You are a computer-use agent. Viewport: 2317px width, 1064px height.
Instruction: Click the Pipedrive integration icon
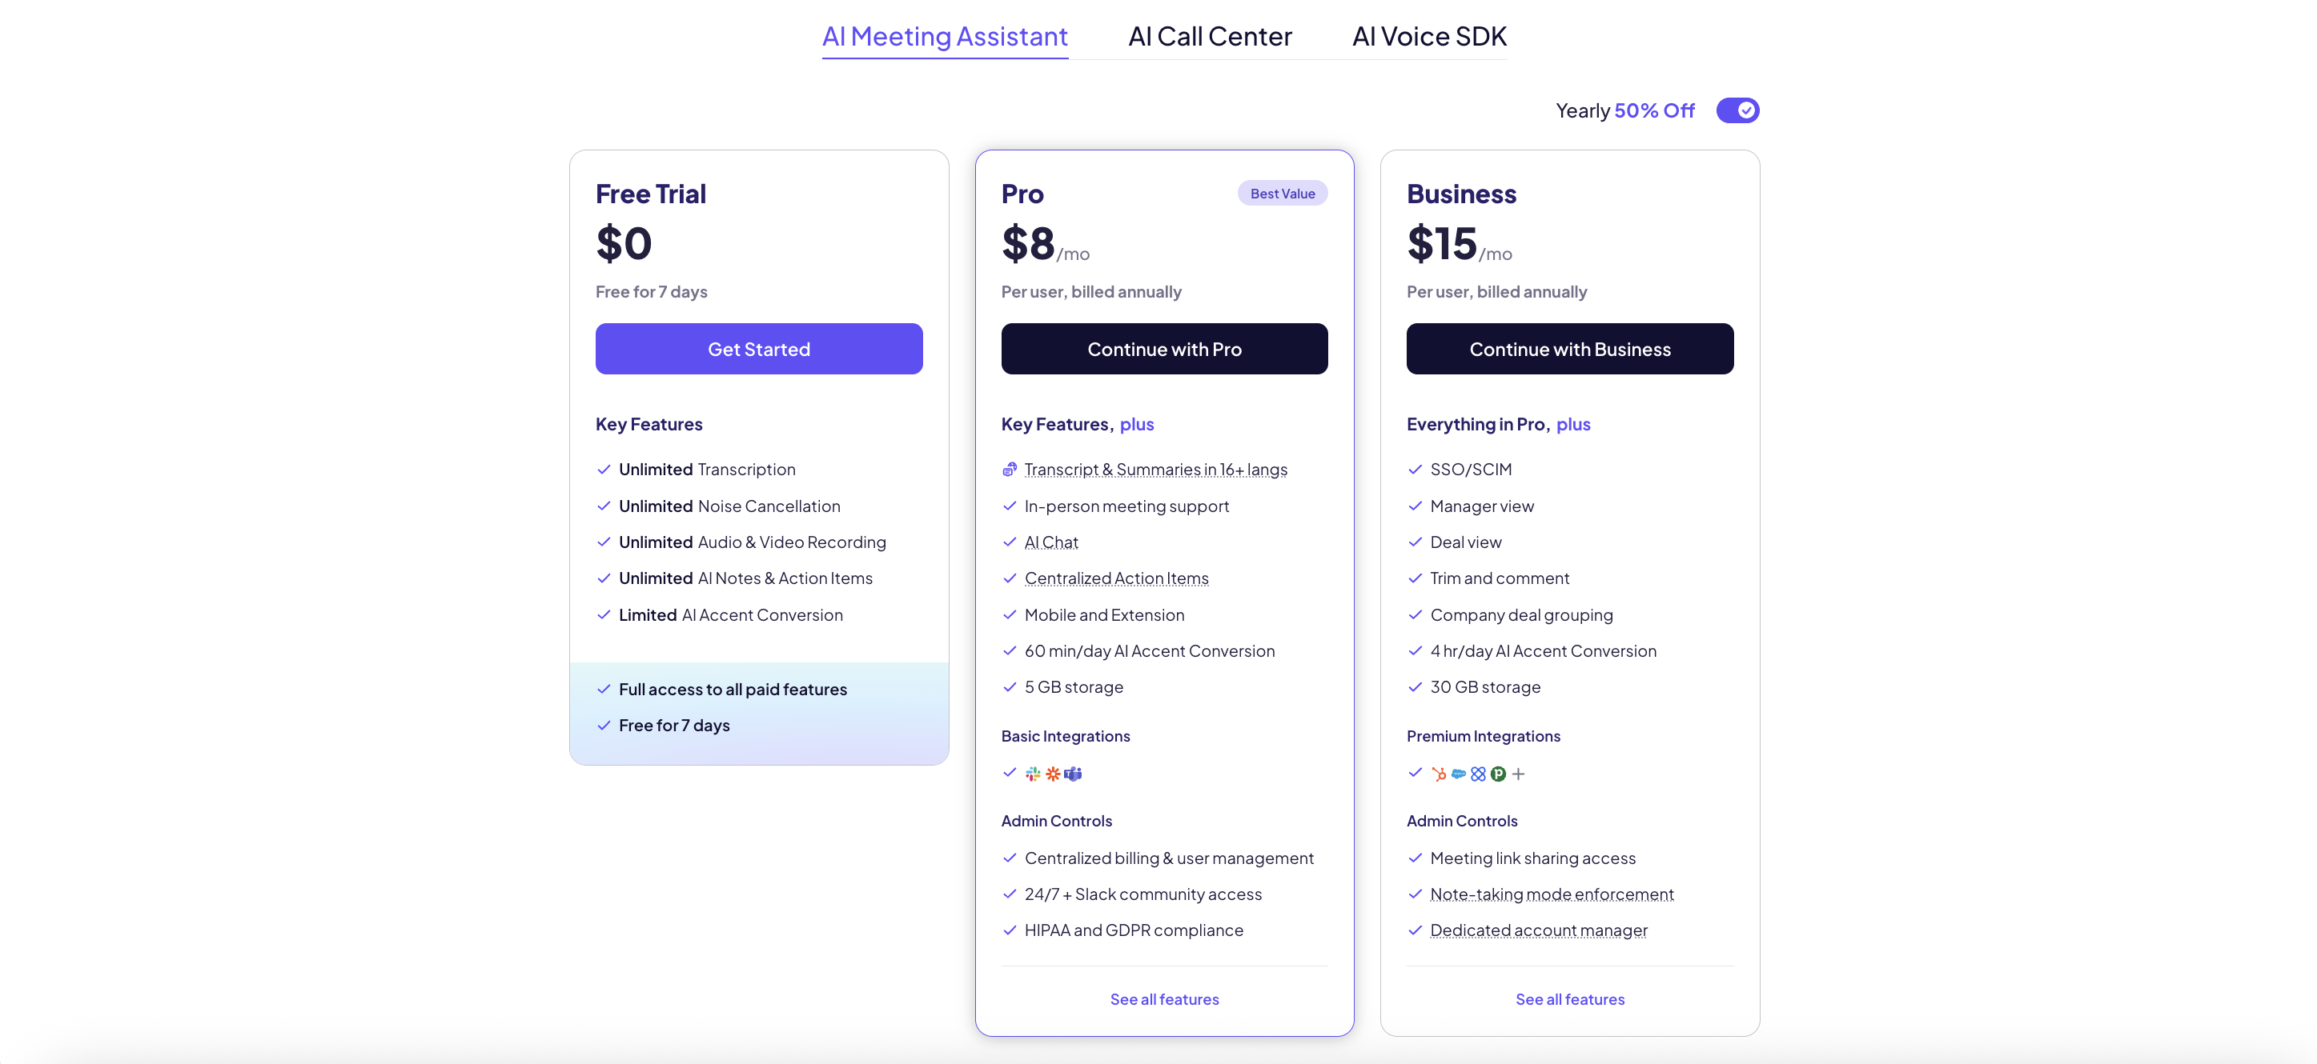(x=1498, y=774)
